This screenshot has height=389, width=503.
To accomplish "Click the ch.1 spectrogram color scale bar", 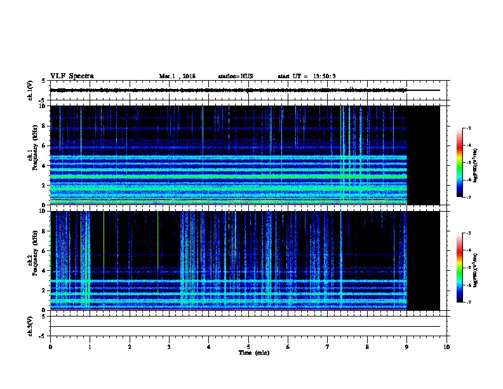I will coord(460,163).
